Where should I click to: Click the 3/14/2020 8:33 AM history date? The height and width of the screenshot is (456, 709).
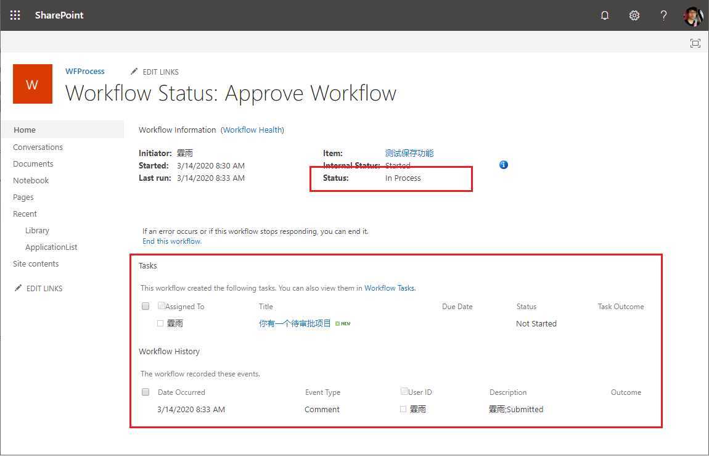pyautogui.click(x=191, y=409)
